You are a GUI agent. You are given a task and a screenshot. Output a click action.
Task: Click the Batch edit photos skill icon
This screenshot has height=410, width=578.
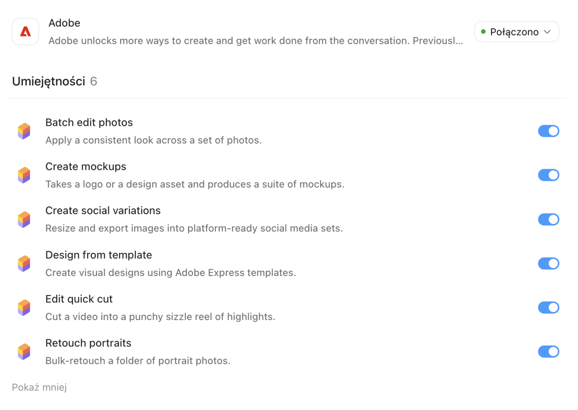click(24, 131)
